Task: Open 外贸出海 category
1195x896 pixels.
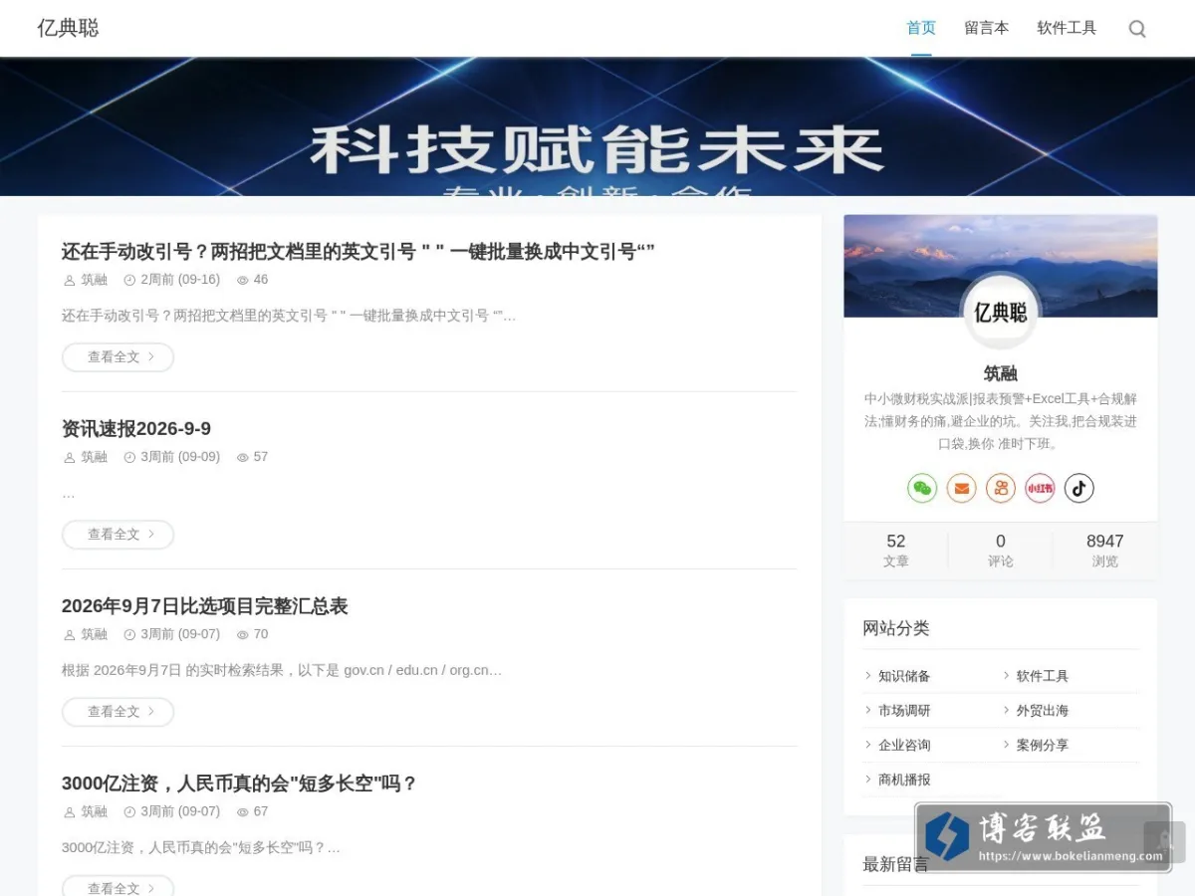Action: click(1043, 711)
